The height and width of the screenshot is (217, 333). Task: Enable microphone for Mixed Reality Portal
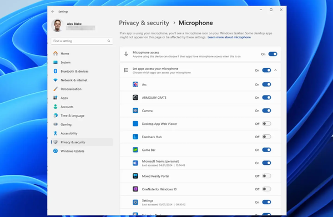(266, 176)
